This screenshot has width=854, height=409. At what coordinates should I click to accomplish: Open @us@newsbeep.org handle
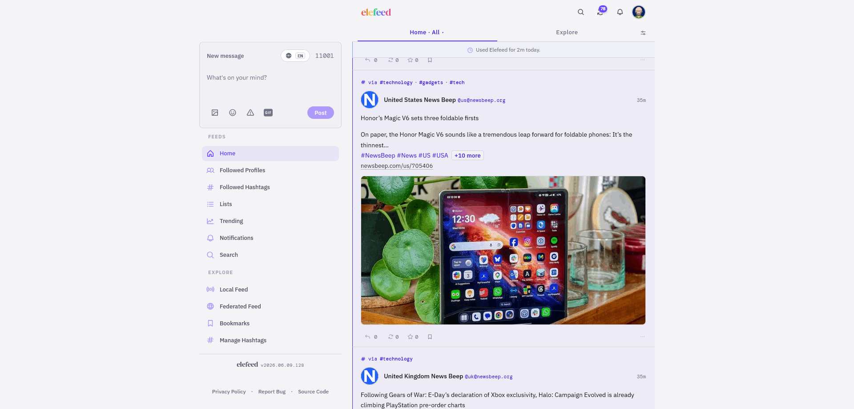pos(481,101)
